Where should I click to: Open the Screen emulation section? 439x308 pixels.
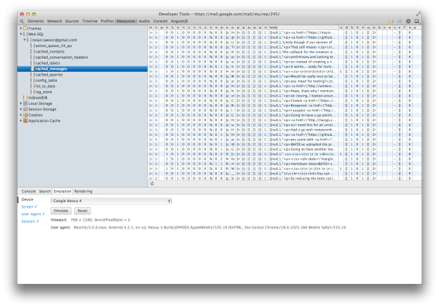[29, 207]
